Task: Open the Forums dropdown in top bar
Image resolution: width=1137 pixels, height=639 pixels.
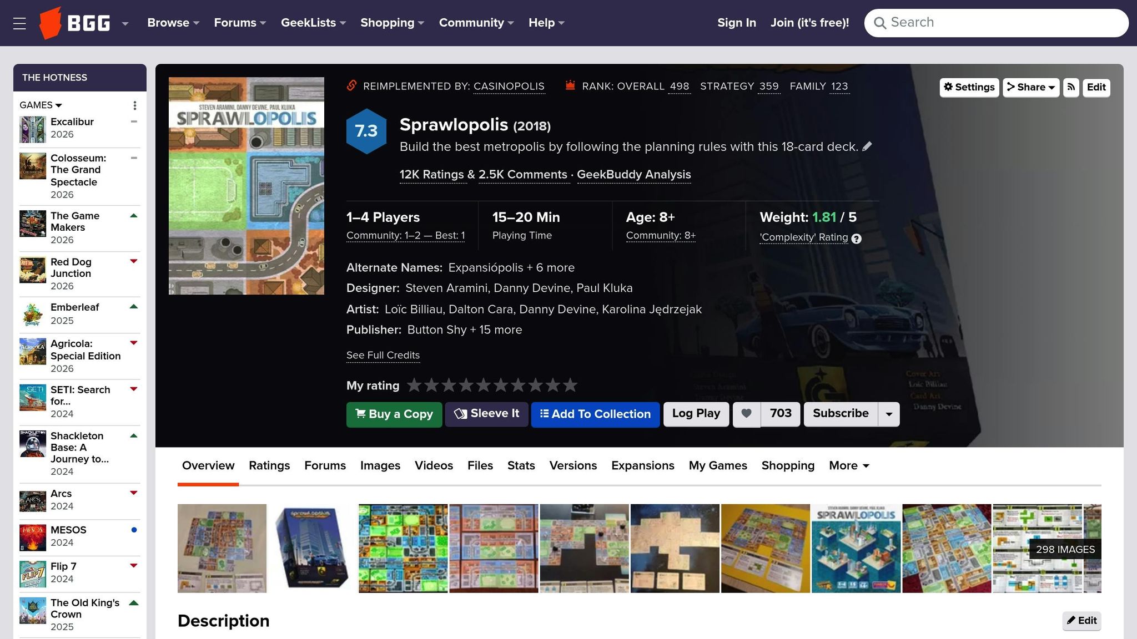Action: [x=240, y=23]
